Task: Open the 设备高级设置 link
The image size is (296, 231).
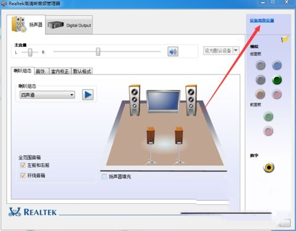Action: coord(262,21)
